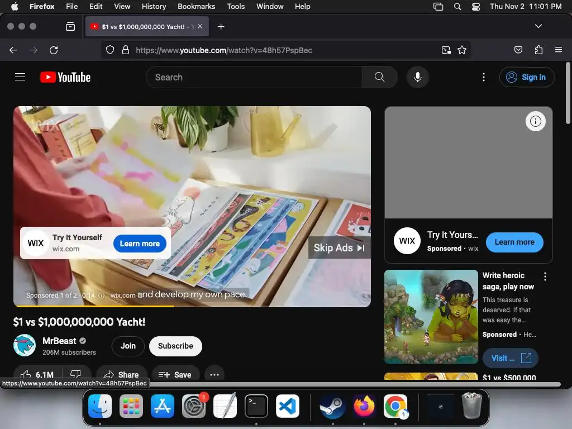Open Terminal from the dock

[x=256, y=406]
